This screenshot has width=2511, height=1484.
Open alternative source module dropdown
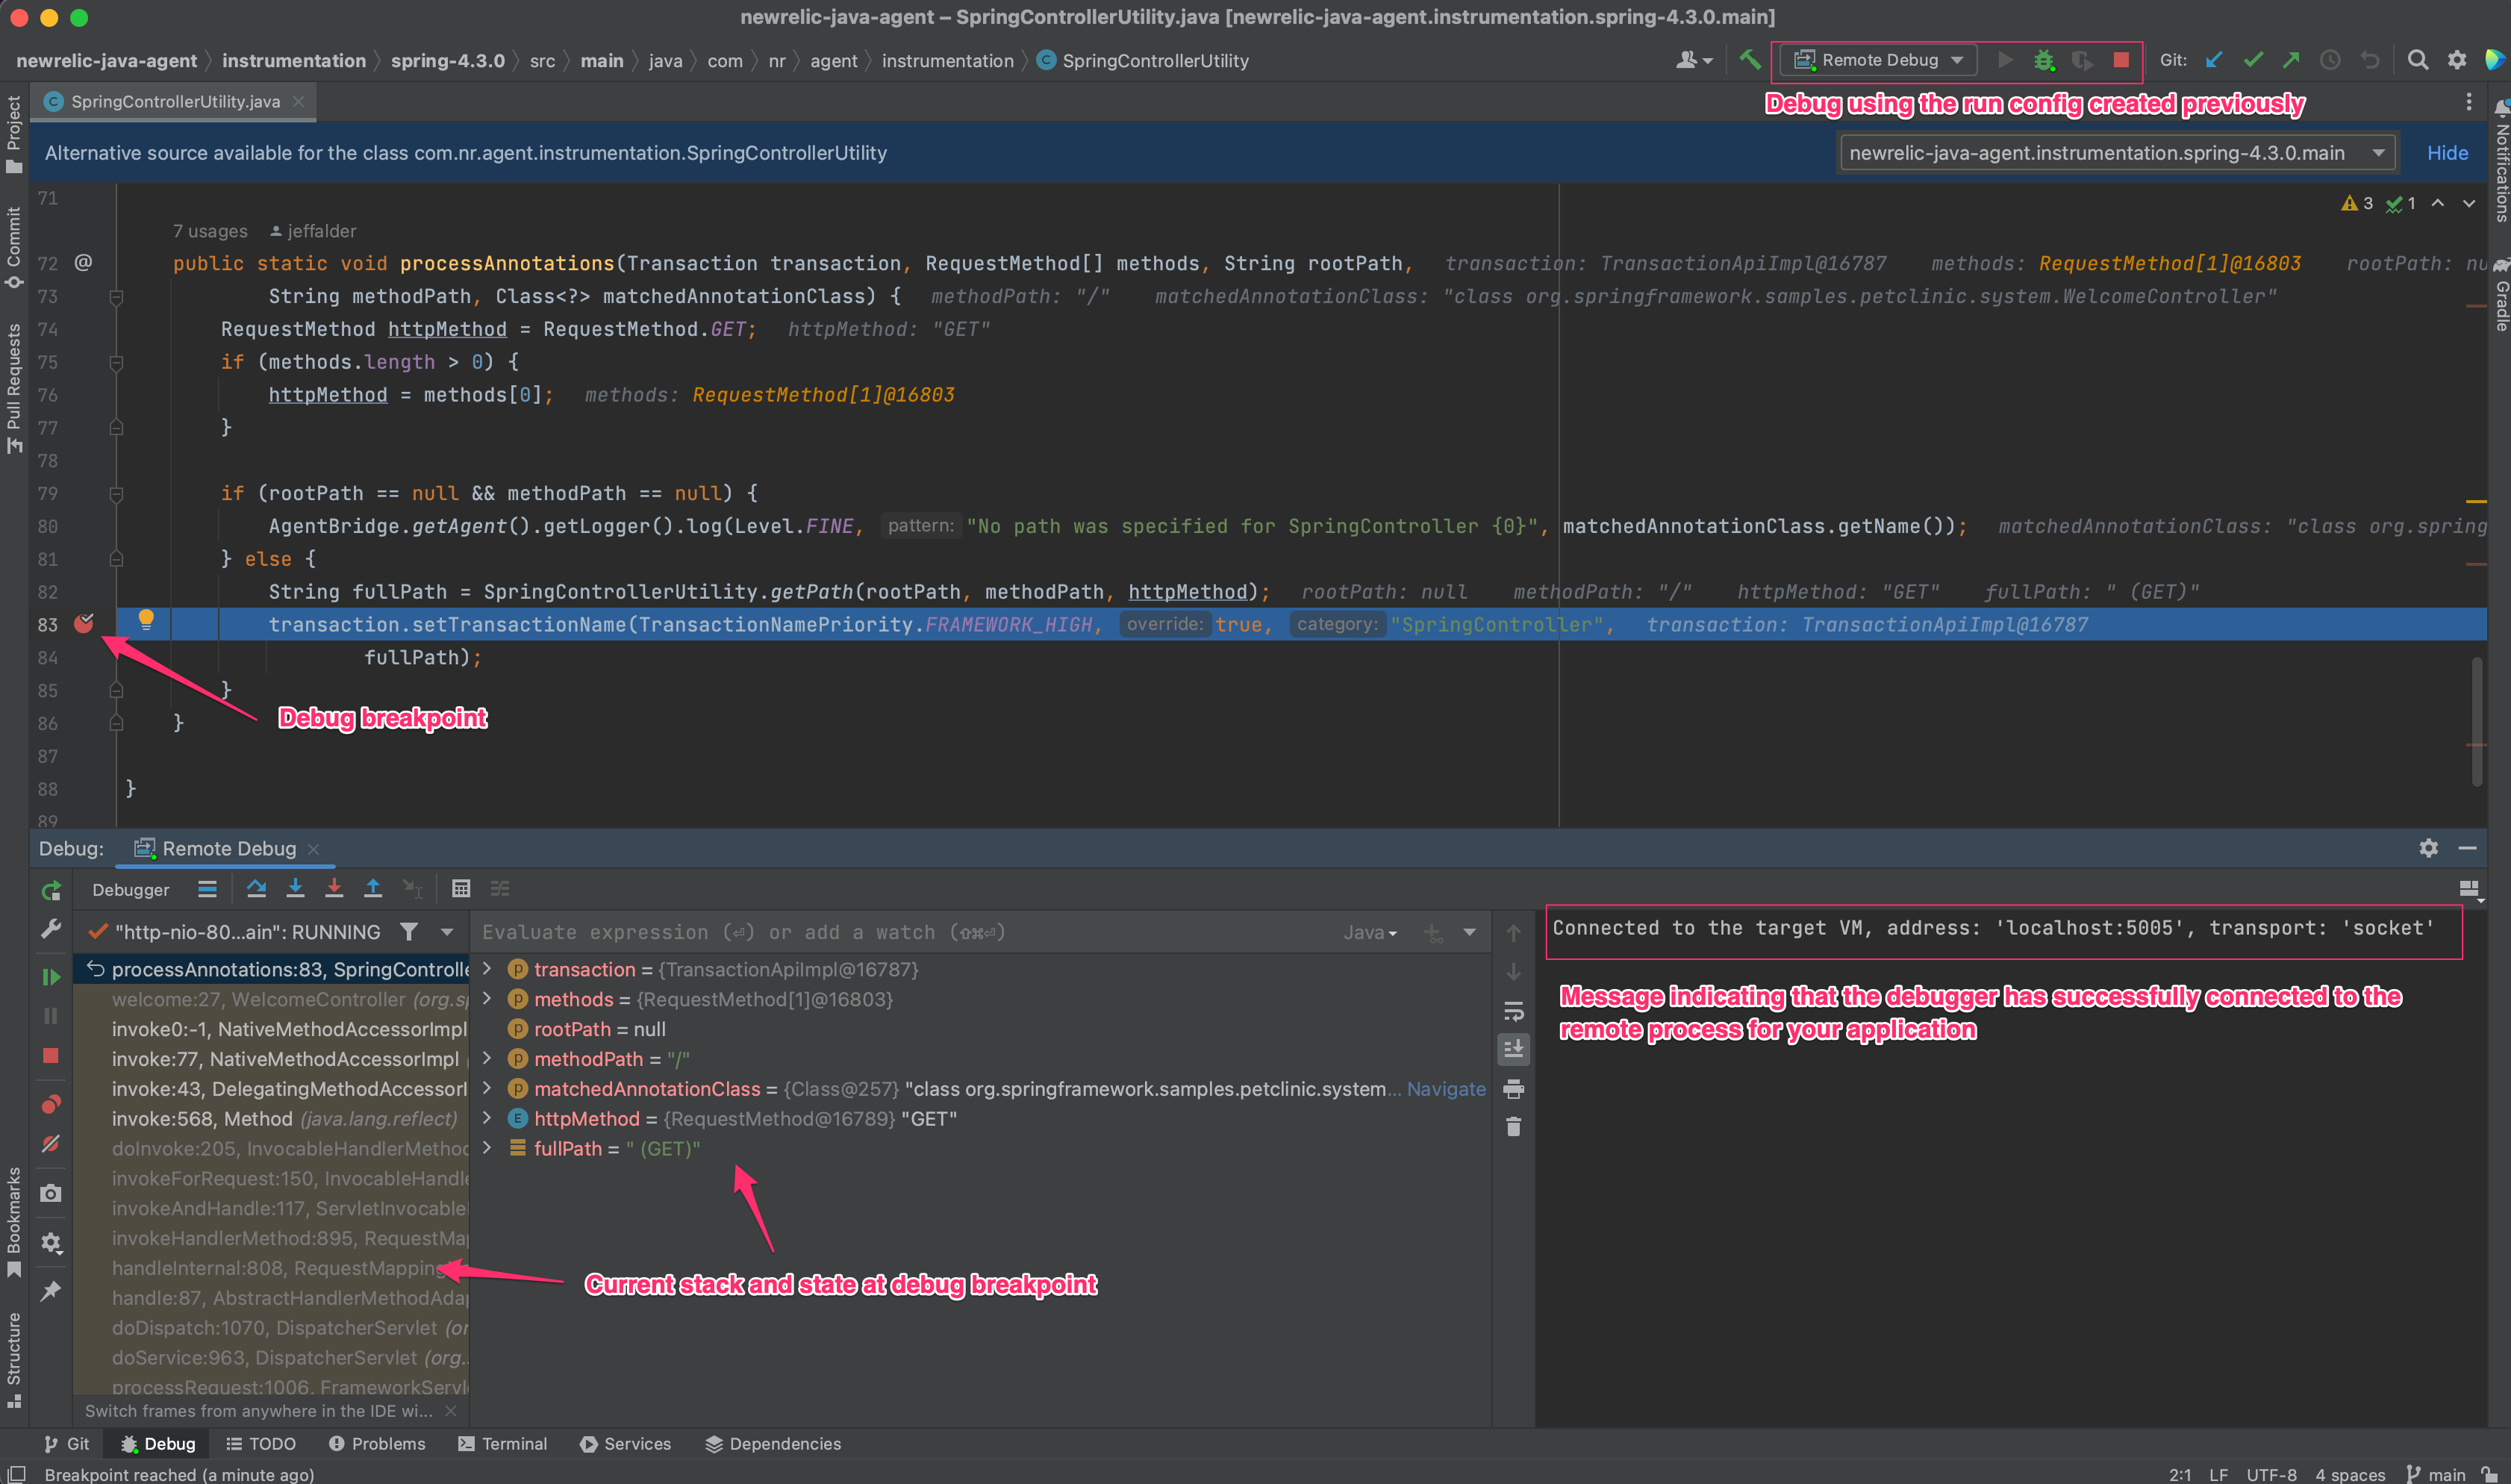tap(2117, 153)
